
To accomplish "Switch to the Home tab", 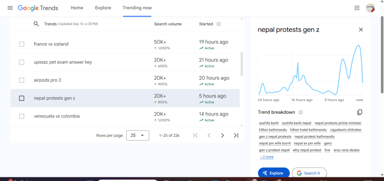I will click(77, 8).
